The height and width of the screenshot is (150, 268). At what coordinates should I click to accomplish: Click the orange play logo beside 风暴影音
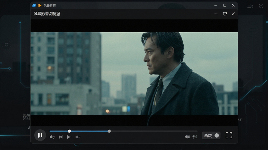40,5
